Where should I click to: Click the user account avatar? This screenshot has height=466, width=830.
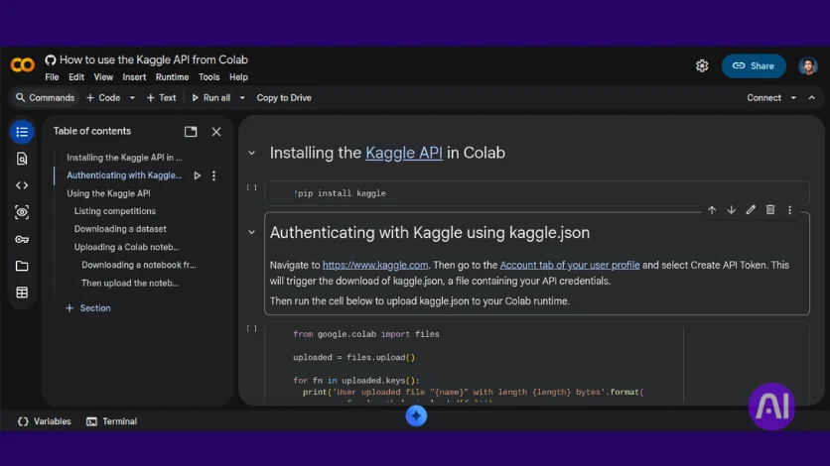[x=808, y=66]
